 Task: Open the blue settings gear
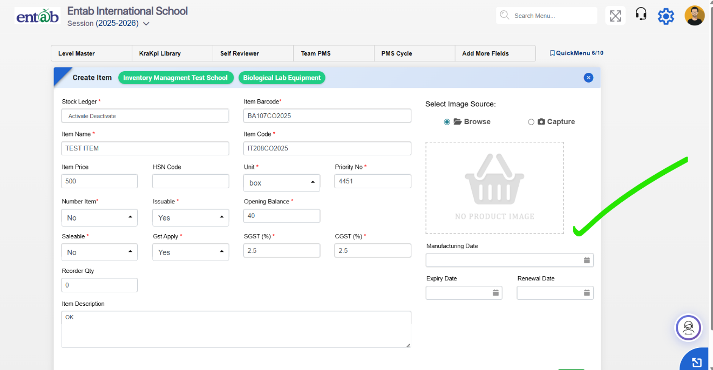point(666,16)
